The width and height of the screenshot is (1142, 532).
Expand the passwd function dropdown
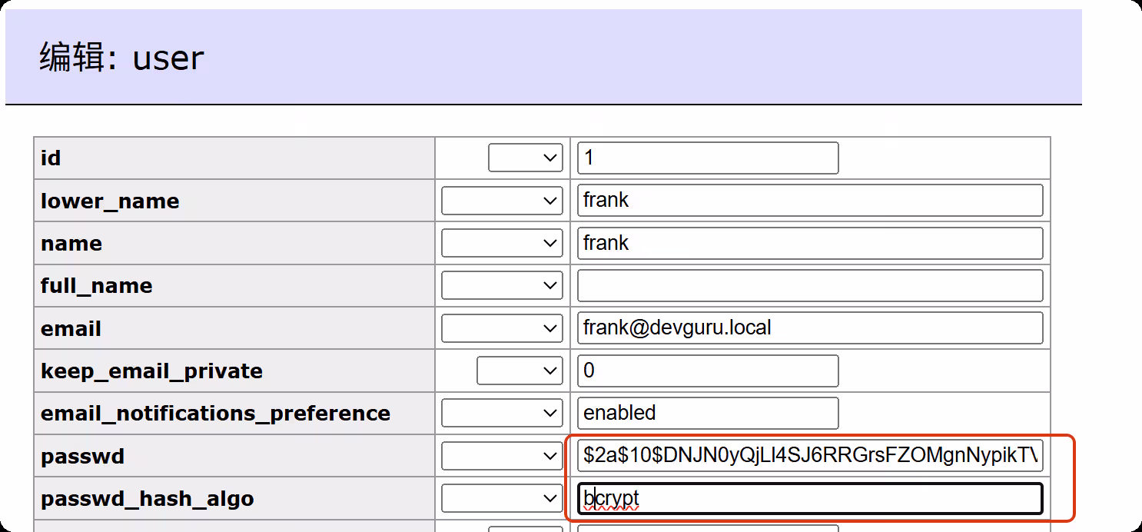click(503, 457)
